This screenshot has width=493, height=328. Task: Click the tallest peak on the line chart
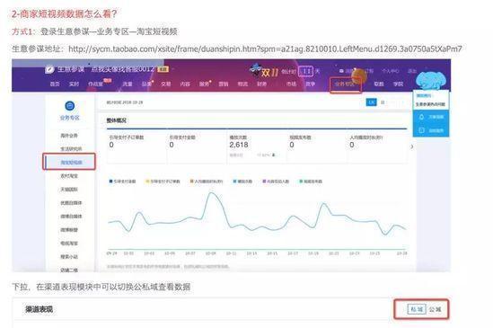click(x=212, y=192)
